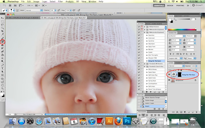Viewport: 205px width, 128px height.
Task: Expand the Default Actions folder
Action: click(x=145, y=27)
